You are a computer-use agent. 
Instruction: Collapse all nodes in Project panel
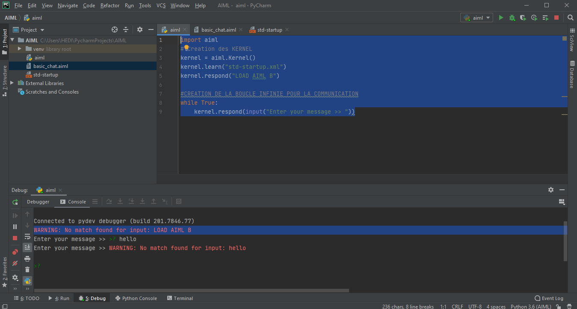[126, 29]
